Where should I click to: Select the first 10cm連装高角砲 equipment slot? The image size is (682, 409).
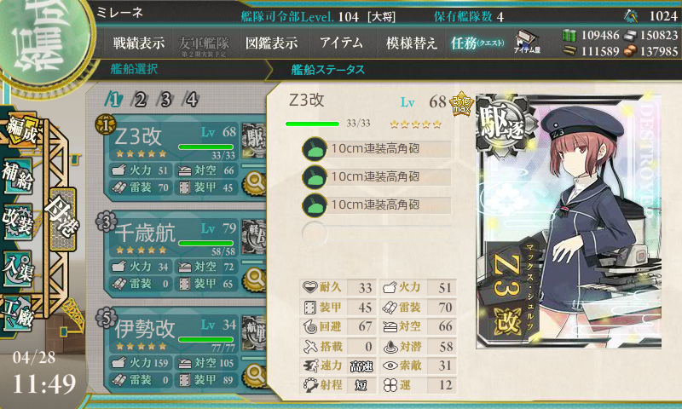(x=377, y=148)
